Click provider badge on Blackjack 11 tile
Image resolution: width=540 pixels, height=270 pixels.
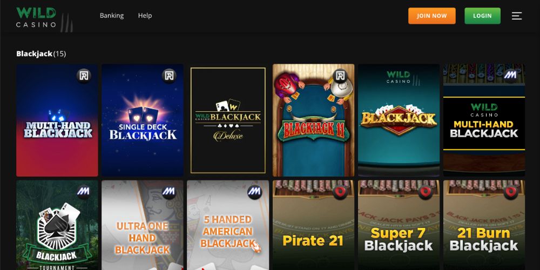point(340,76)
